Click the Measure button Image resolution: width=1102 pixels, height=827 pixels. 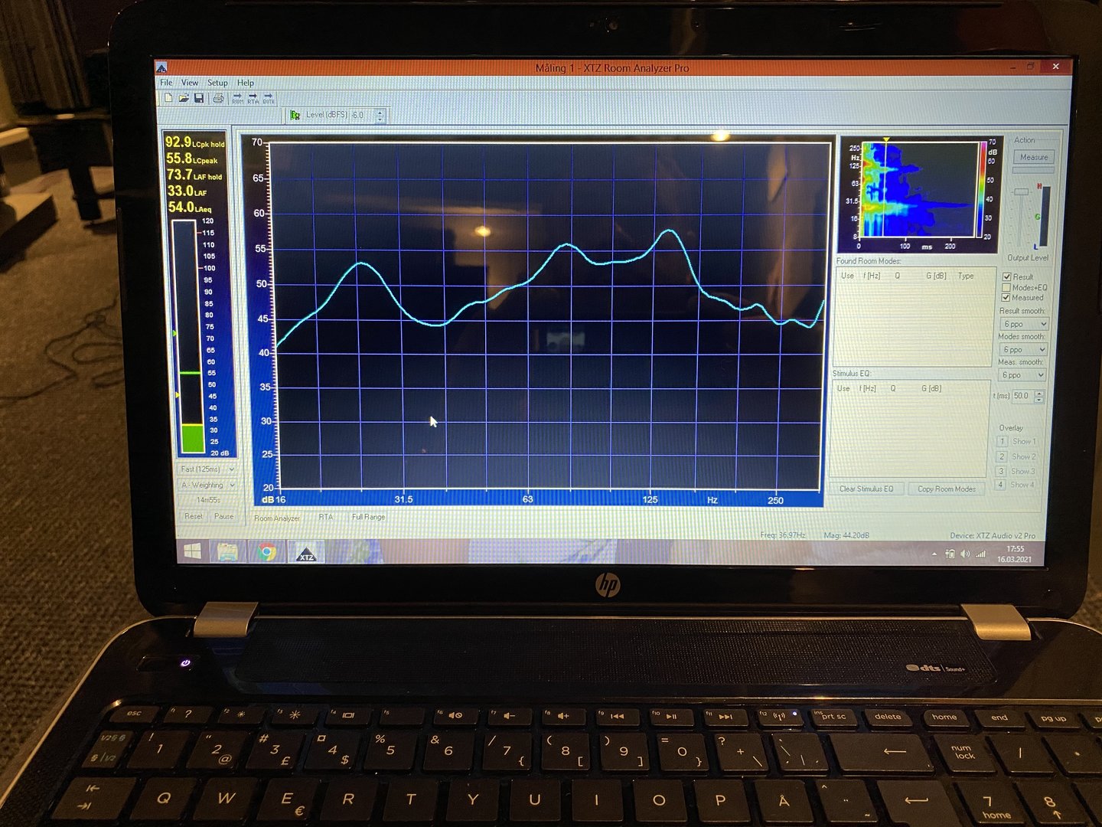tap(1033, 157)
